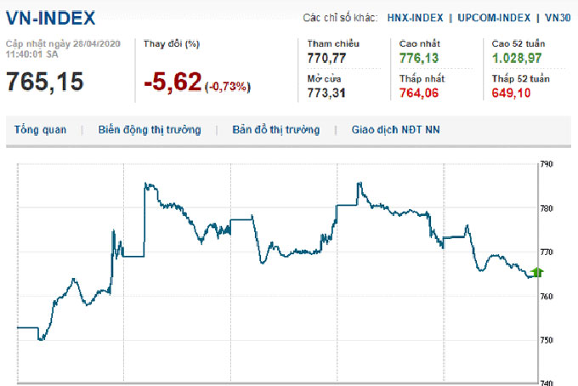Click the current index value 765,15
The width and height of the screenshot is (578, 386).
tap(47, 81)
